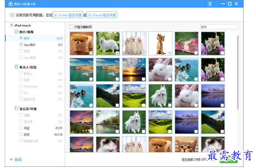Screen dimensions: 256x168
Task: Tick the Kik checkbox
Action: coord(21,93)
